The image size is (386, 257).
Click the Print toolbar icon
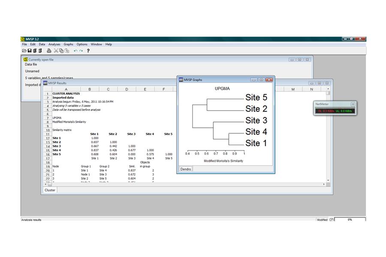(48, 50)
